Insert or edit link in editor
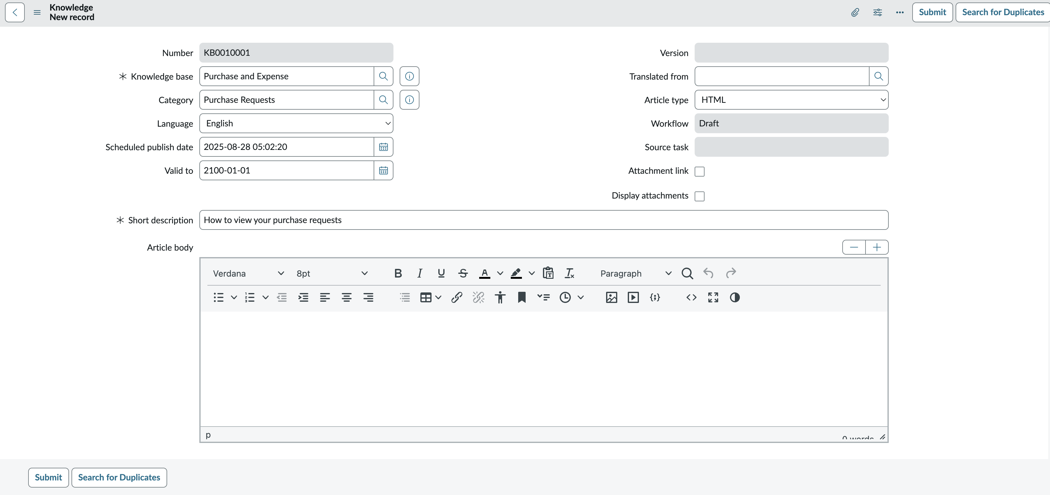This screenshot has height=495, width=1050. click(x=457, y=298)
